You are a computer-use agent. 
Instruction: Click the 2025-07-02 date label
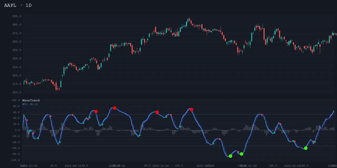[x=29, y=166]
